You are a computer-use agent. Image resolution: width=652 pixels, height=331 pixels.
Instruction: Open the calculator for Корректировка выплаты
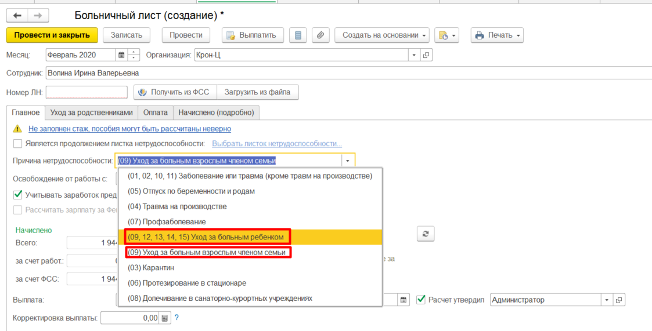click(x=165, y=318)
